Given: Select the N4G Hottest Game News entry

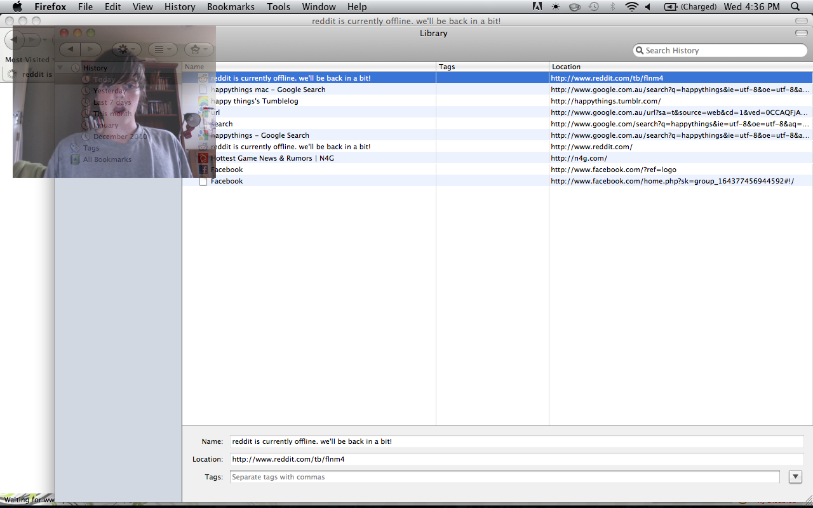Looking at the screenshot, I should coord(272,158).
